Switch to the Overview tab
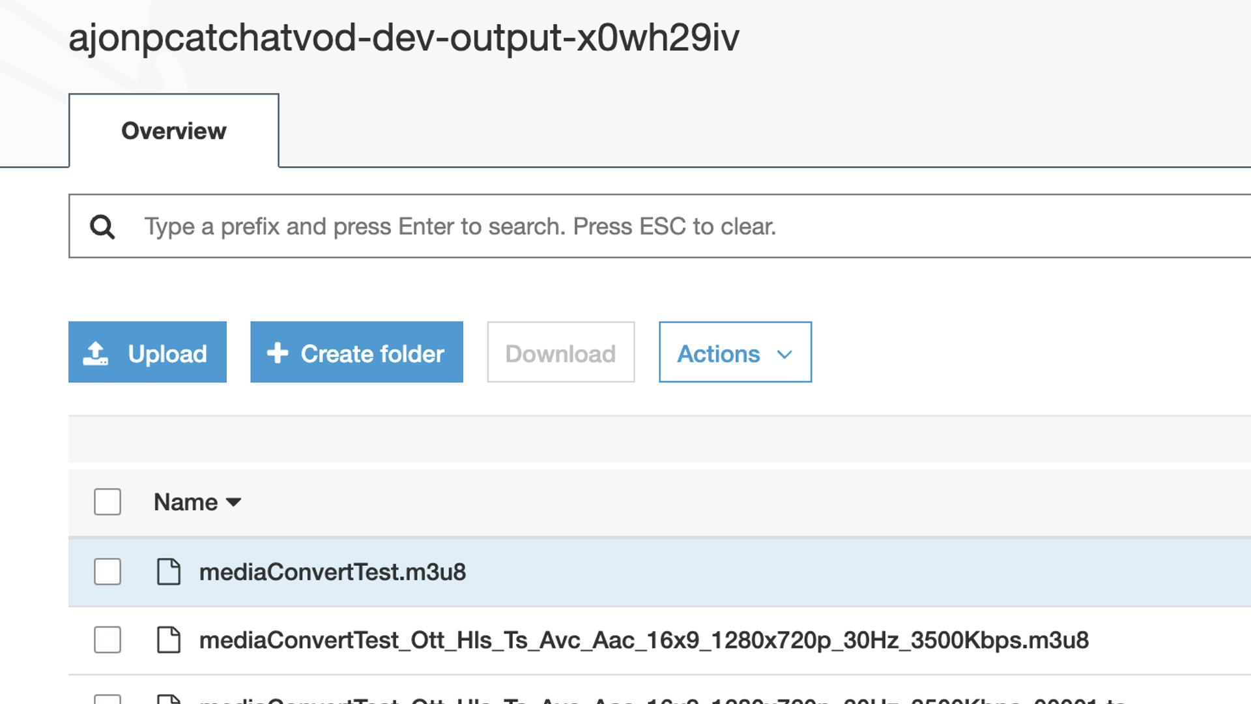Viewport: 1251px width, 704px height. (174, 131)
